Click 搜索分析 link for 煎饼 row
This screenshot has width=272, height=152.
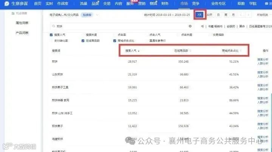pyautogui.click(x=263, y=59)
